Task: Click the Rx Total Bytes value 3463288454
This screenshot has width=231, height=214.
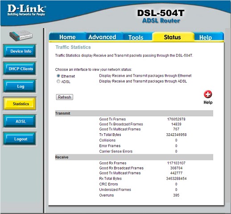Action: [176, 178]
